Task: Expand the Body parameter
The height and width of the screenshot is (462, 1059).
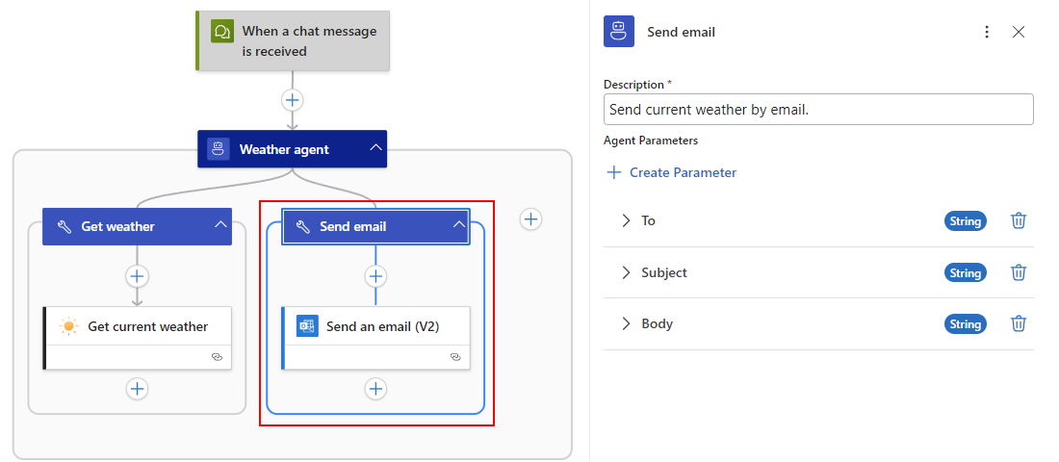Action: coord(626,323)
